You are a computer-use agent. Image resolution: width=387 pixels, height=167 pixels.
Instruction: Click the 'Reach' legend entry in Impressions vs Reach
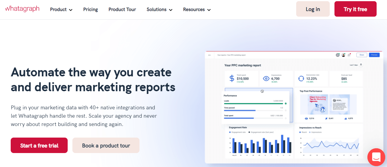coord(303,132)
